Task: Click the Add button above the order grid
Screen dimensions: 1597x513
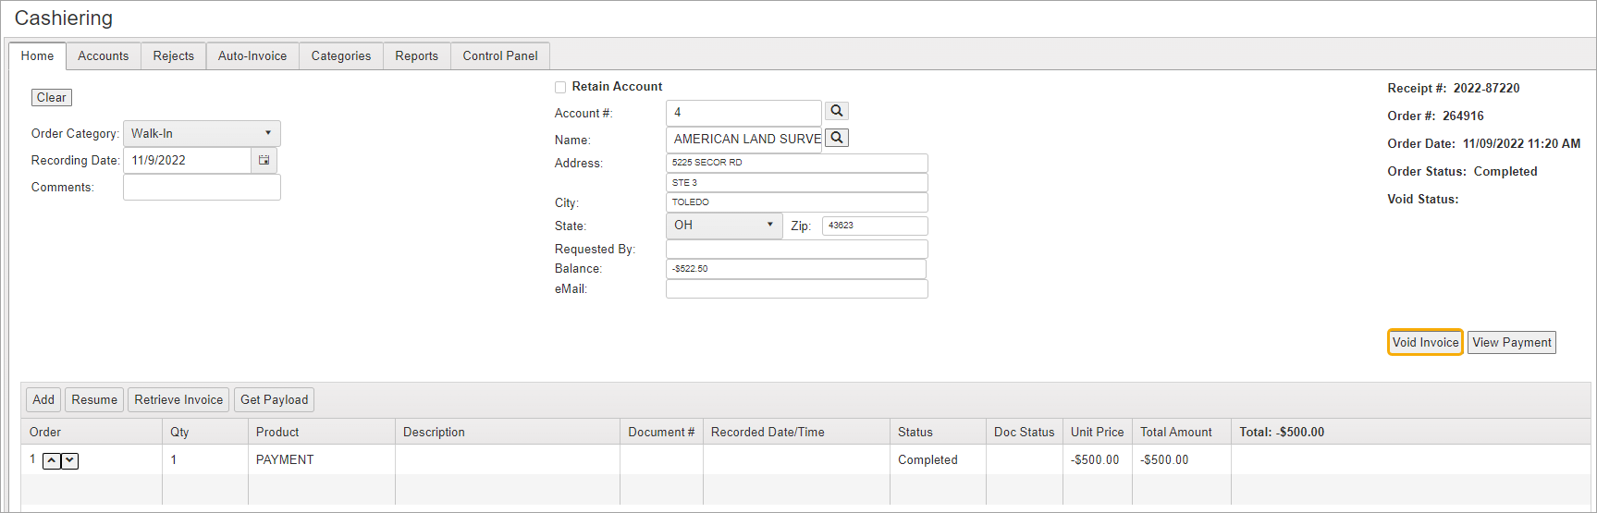Action: click(43, 399)
